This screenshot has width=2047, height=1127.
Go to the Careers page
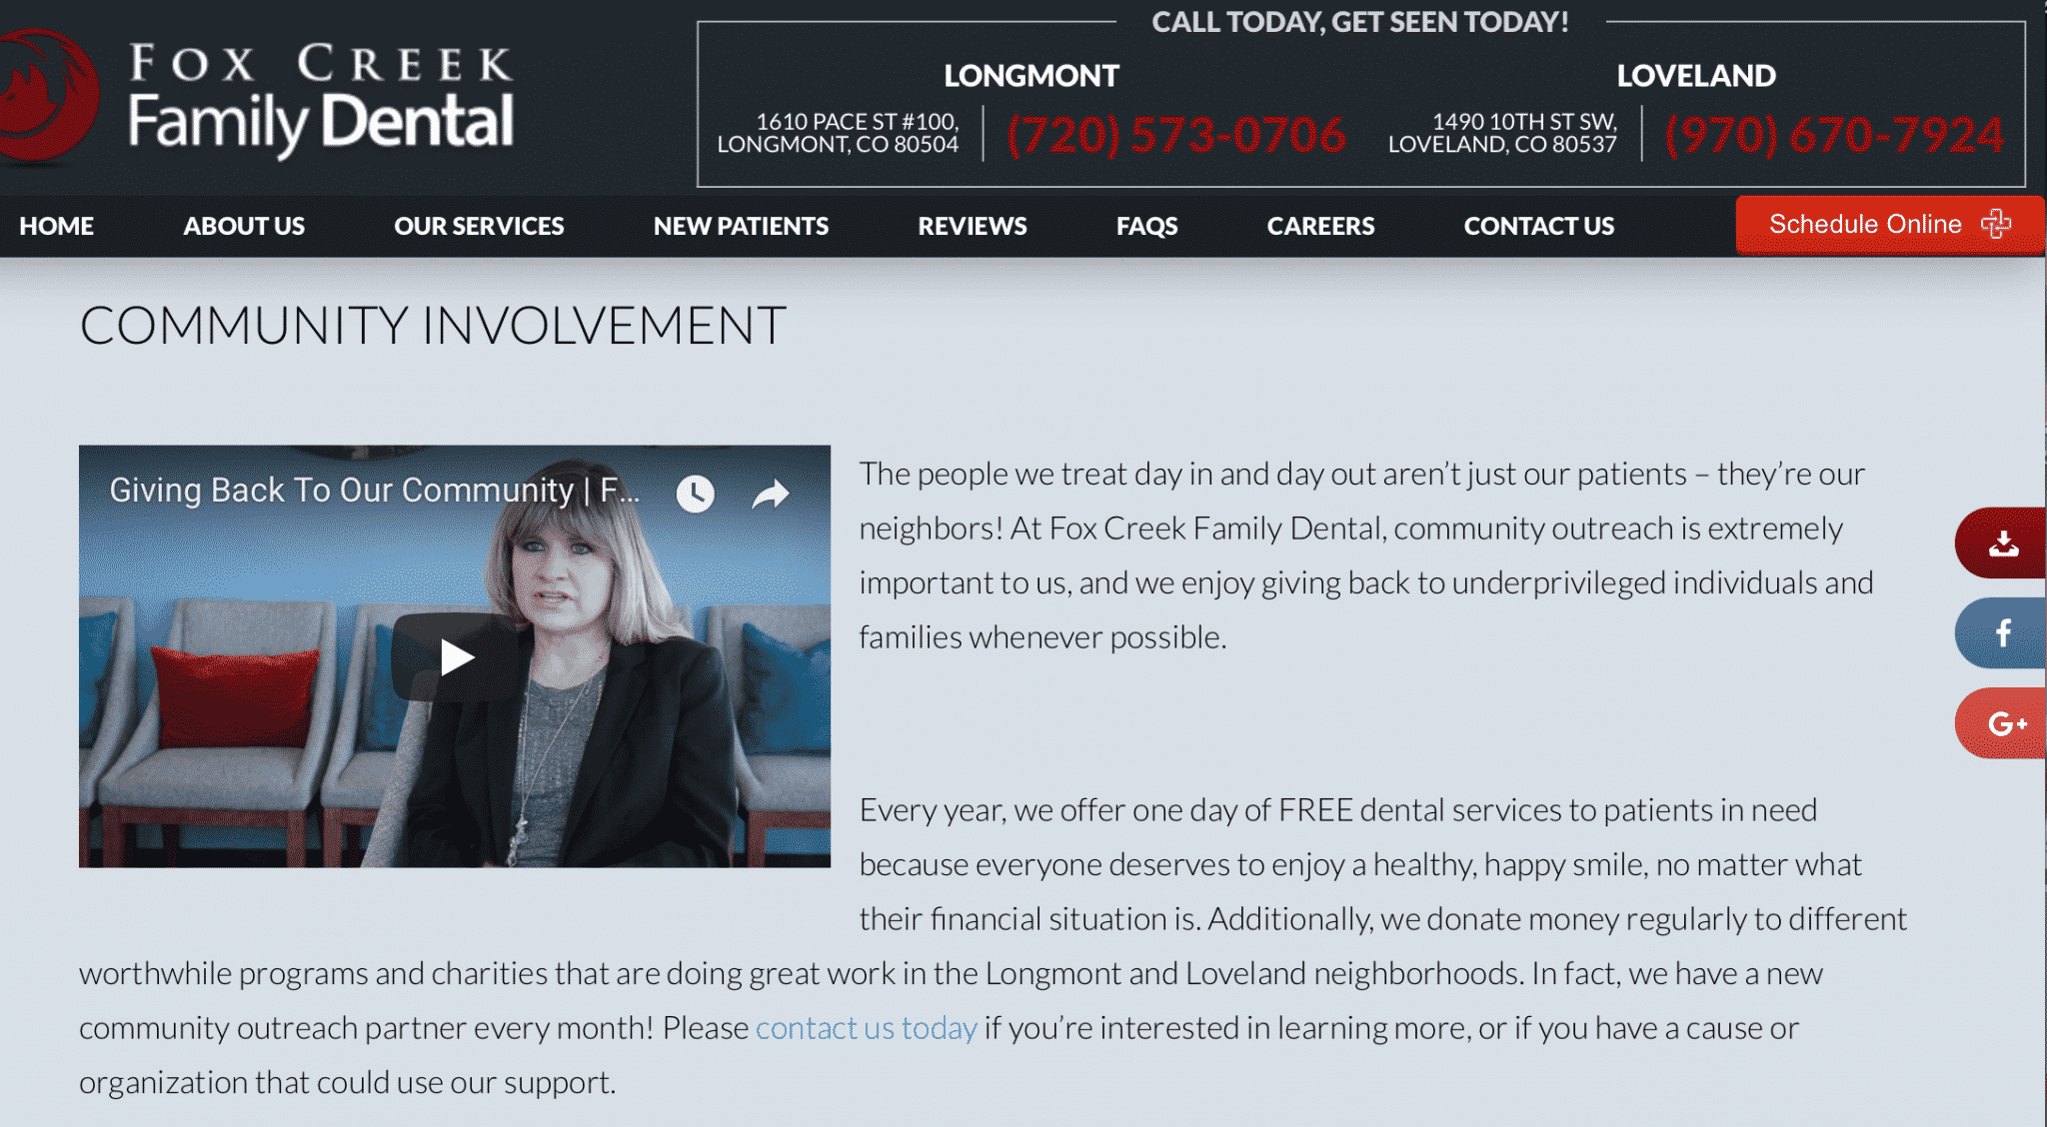click(x=1320, y=226)
